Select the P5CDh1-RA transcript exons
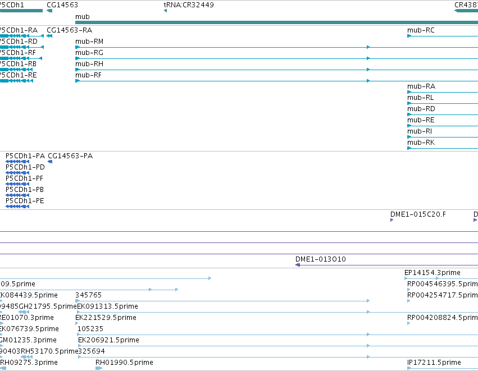The height and width of the screenshot is (371, 478). (x=22, y=36)
